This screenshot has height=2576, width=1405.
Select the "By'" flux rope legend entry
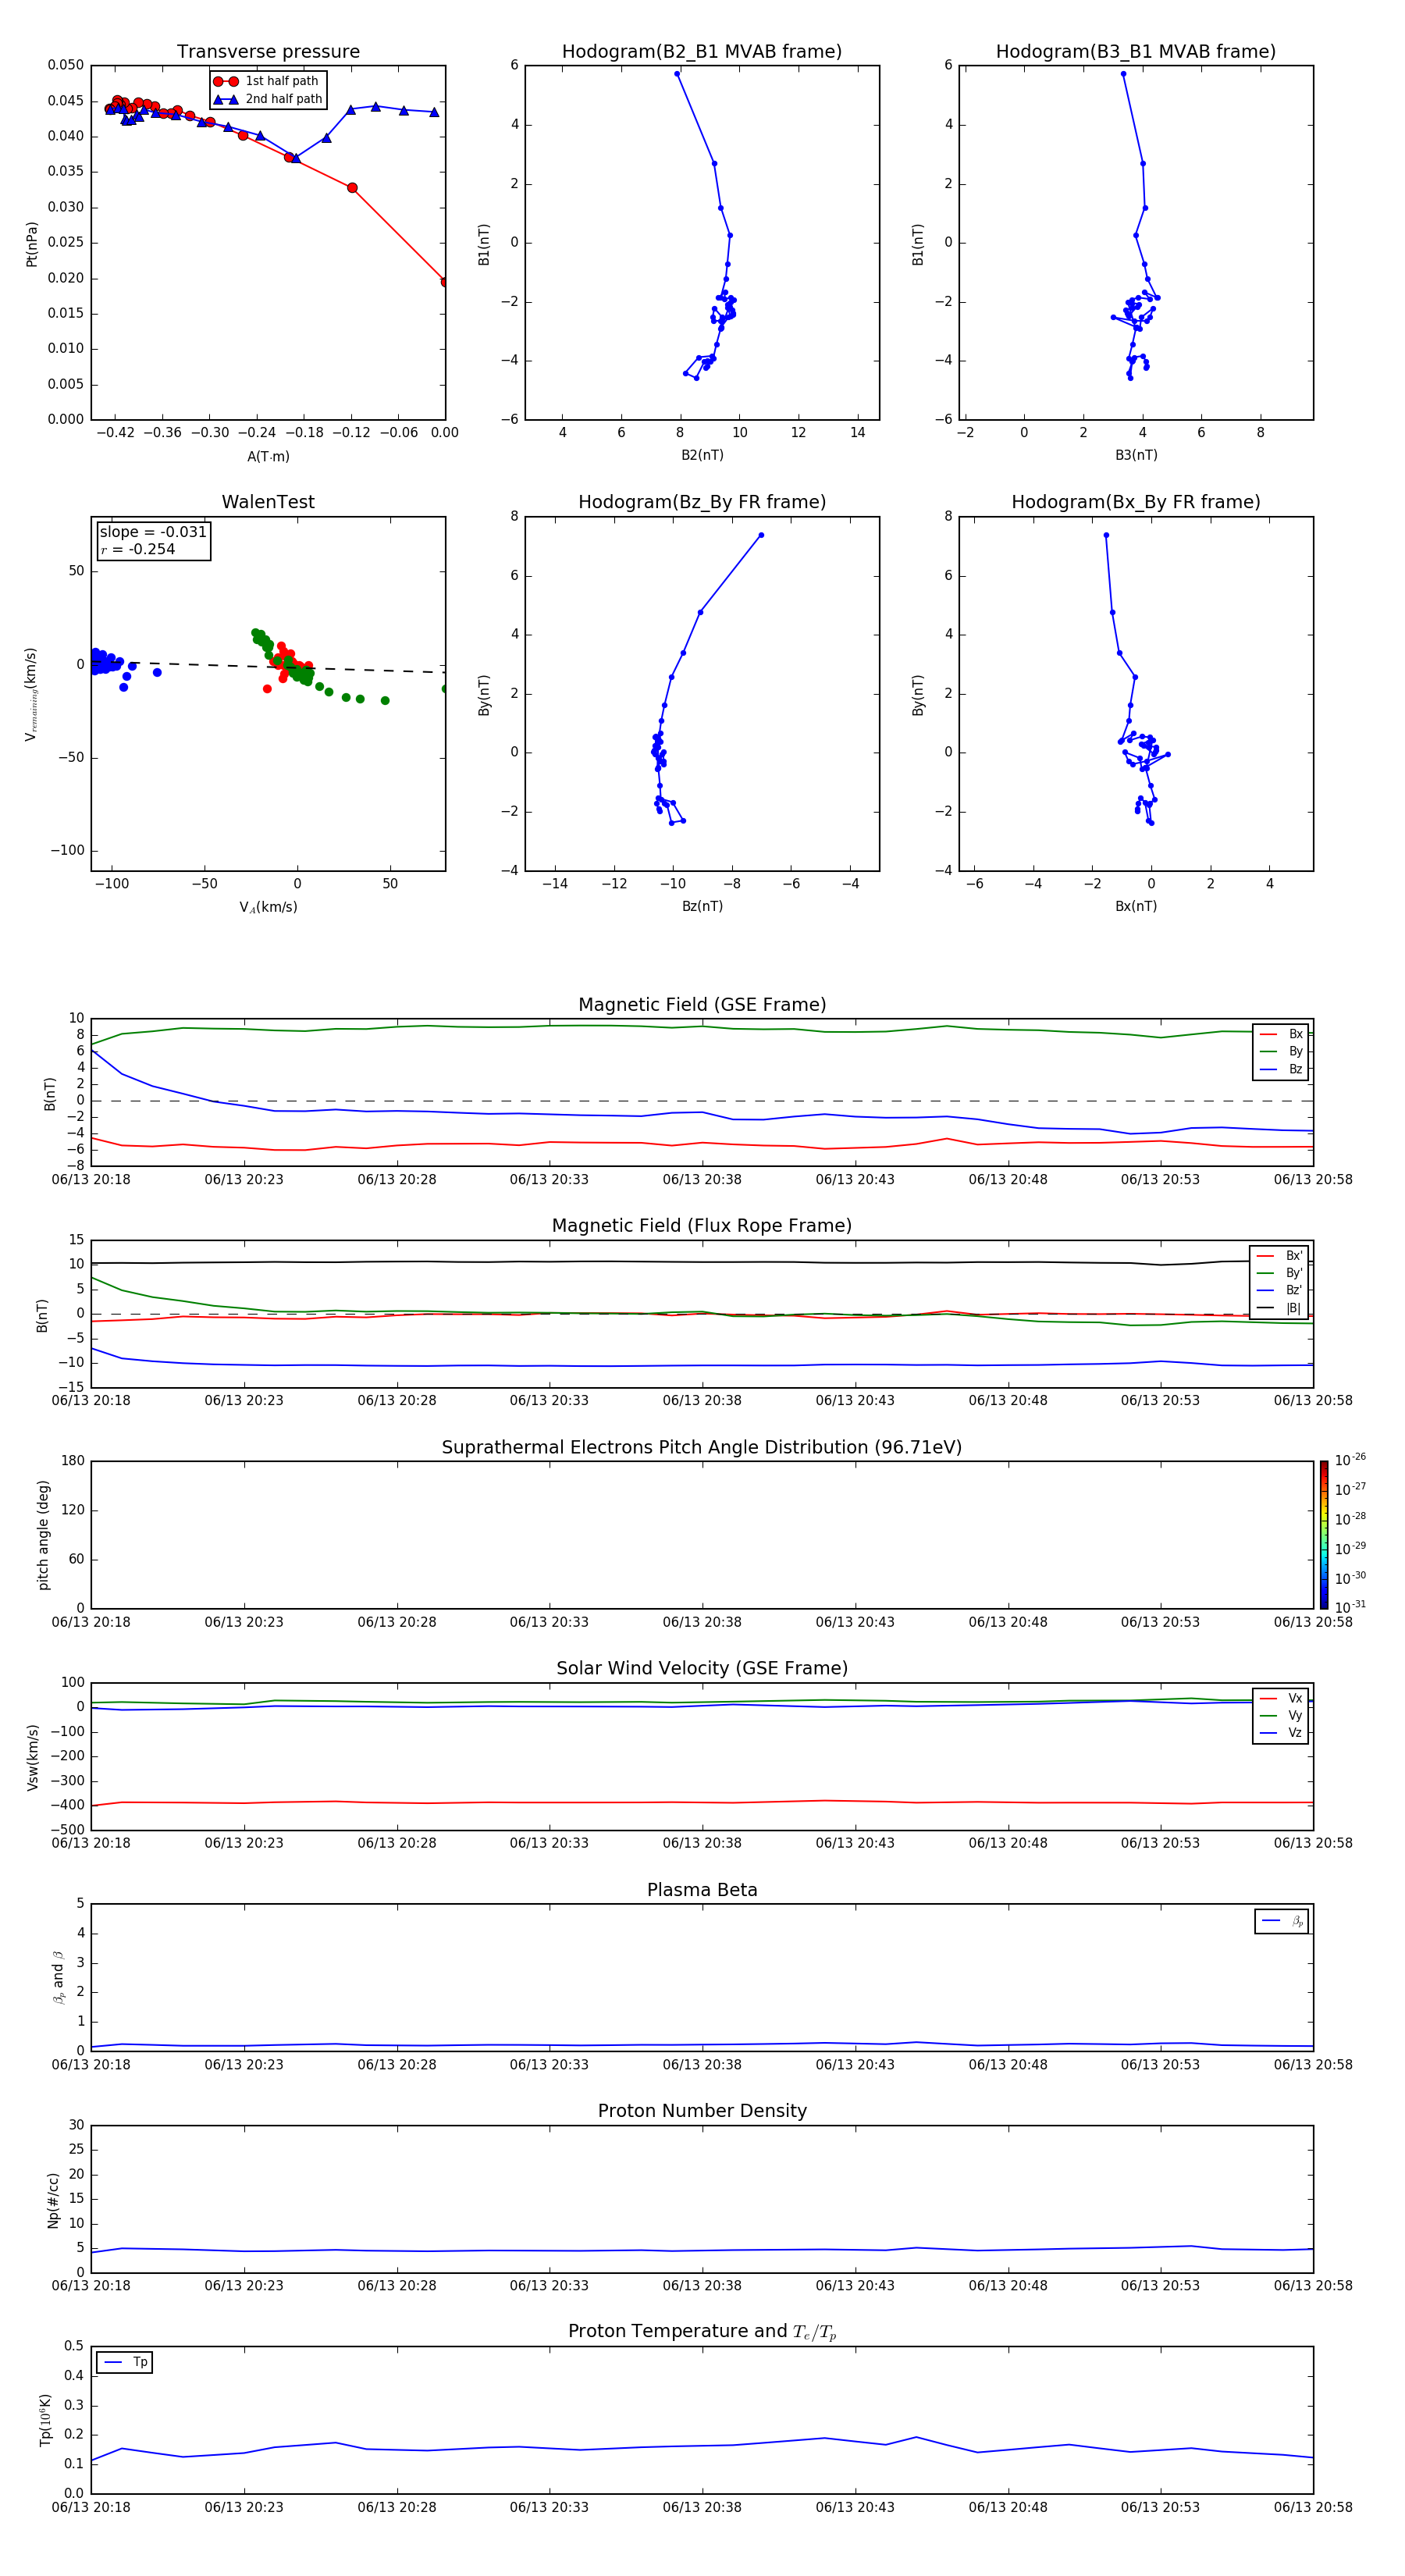tap(1280, 1274)
